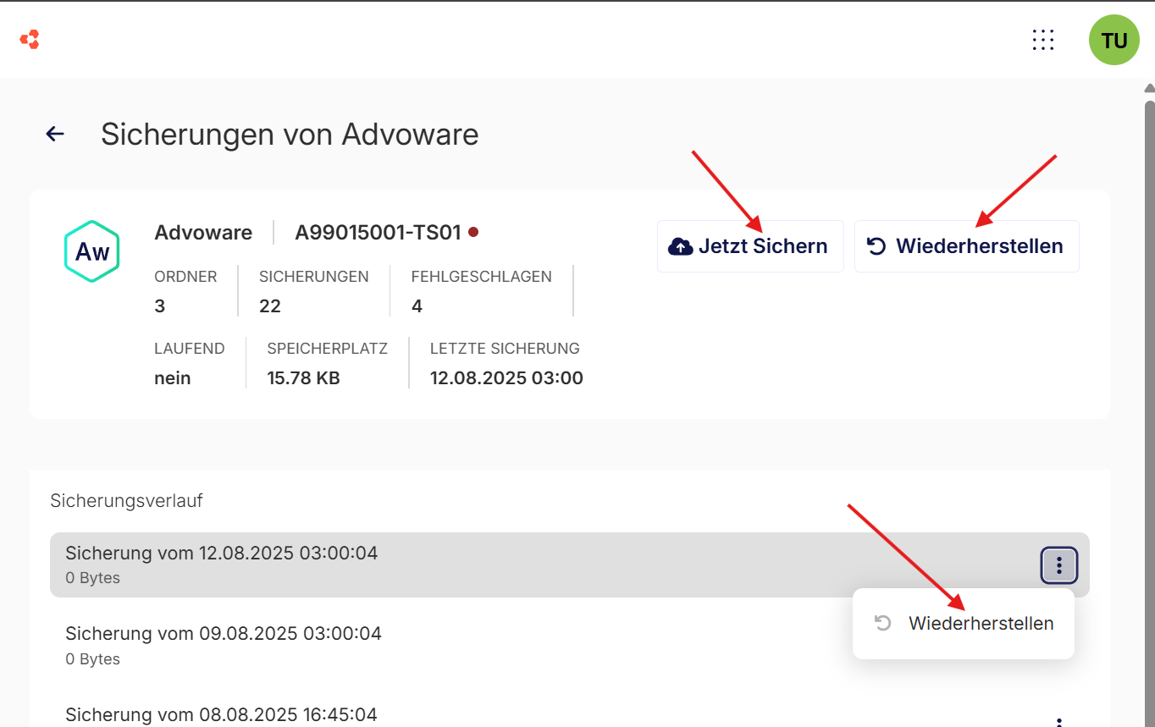Choose Wiederherstellen in the popup menu
1155x727 pixels.
[x=964, y=624]
